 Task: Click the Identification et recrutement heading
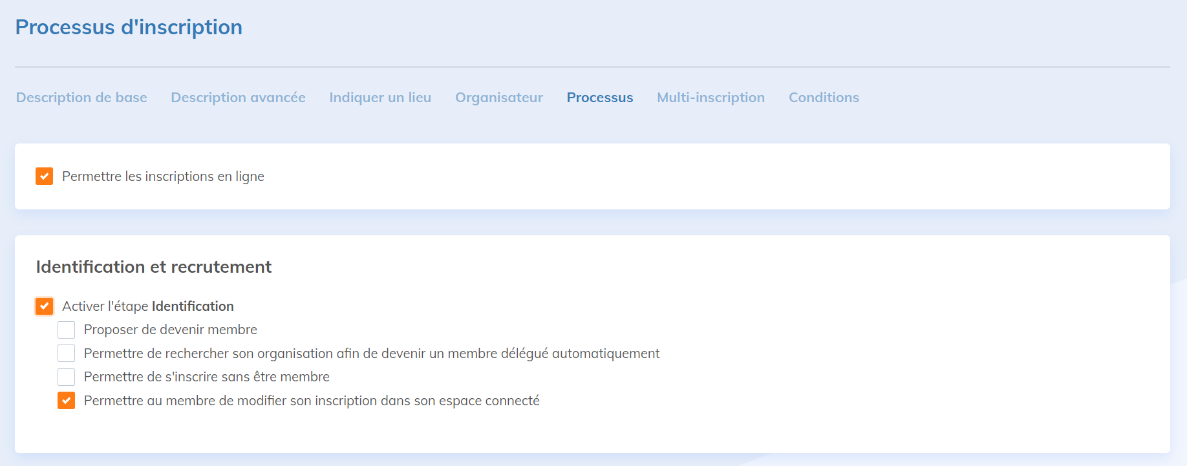click(x=154, y=267)
